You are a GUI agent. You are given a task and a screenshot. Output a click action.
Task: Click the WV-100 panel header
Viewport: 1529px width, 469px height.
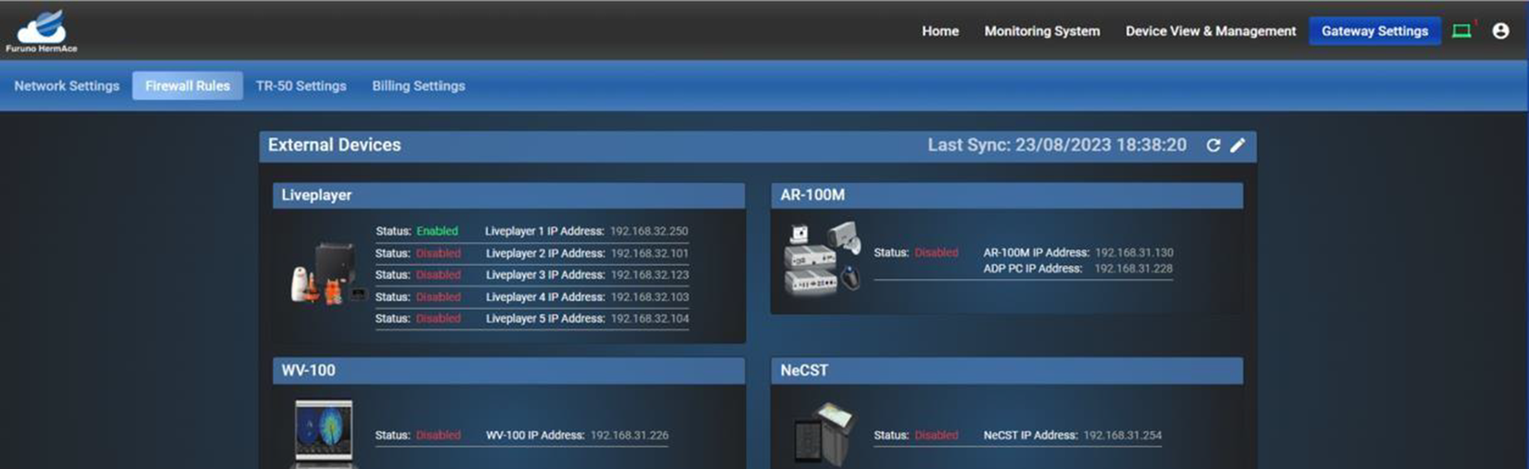coord(509,370)
